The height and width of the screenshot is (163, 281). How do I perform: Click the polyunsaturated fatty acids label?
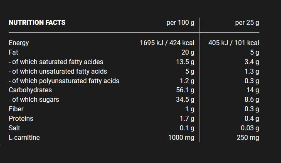64,81
